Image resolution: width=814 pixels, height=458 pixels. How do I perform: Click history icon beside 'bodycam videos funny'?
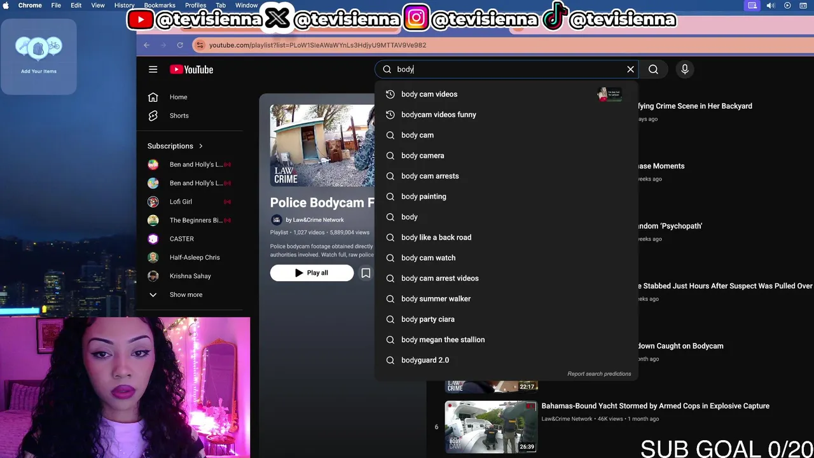coord(390,114)
